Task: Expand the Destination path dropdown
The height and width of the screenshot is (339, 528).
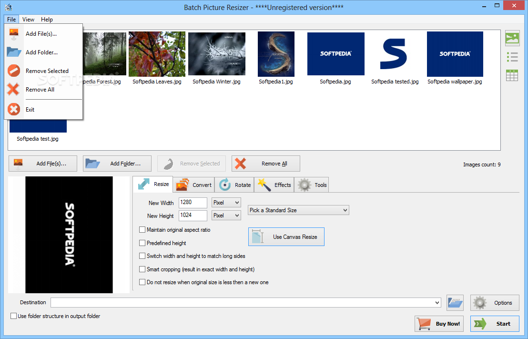Action: click(x=437, y=303)
